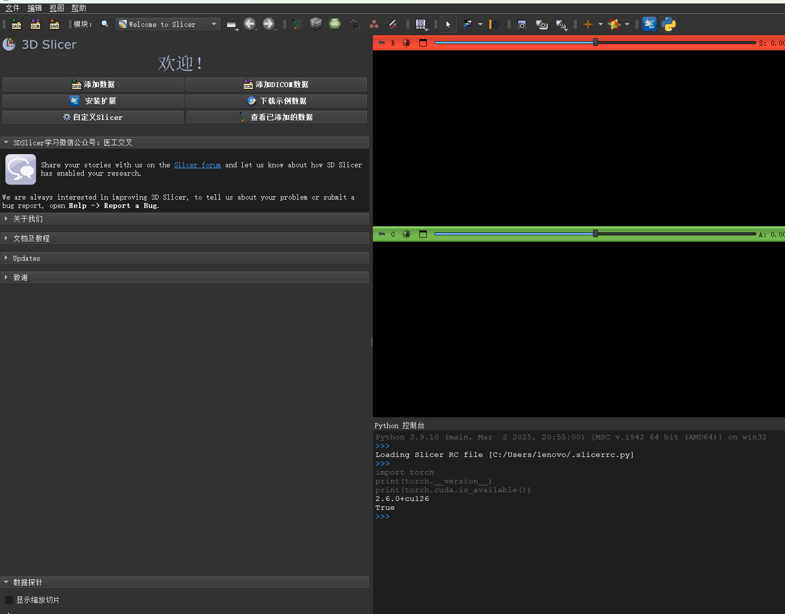Image resolution: width=785 pixels, height=614 pixels.
Task: Maximize the green slice view
Action: [x=423, y=234]
